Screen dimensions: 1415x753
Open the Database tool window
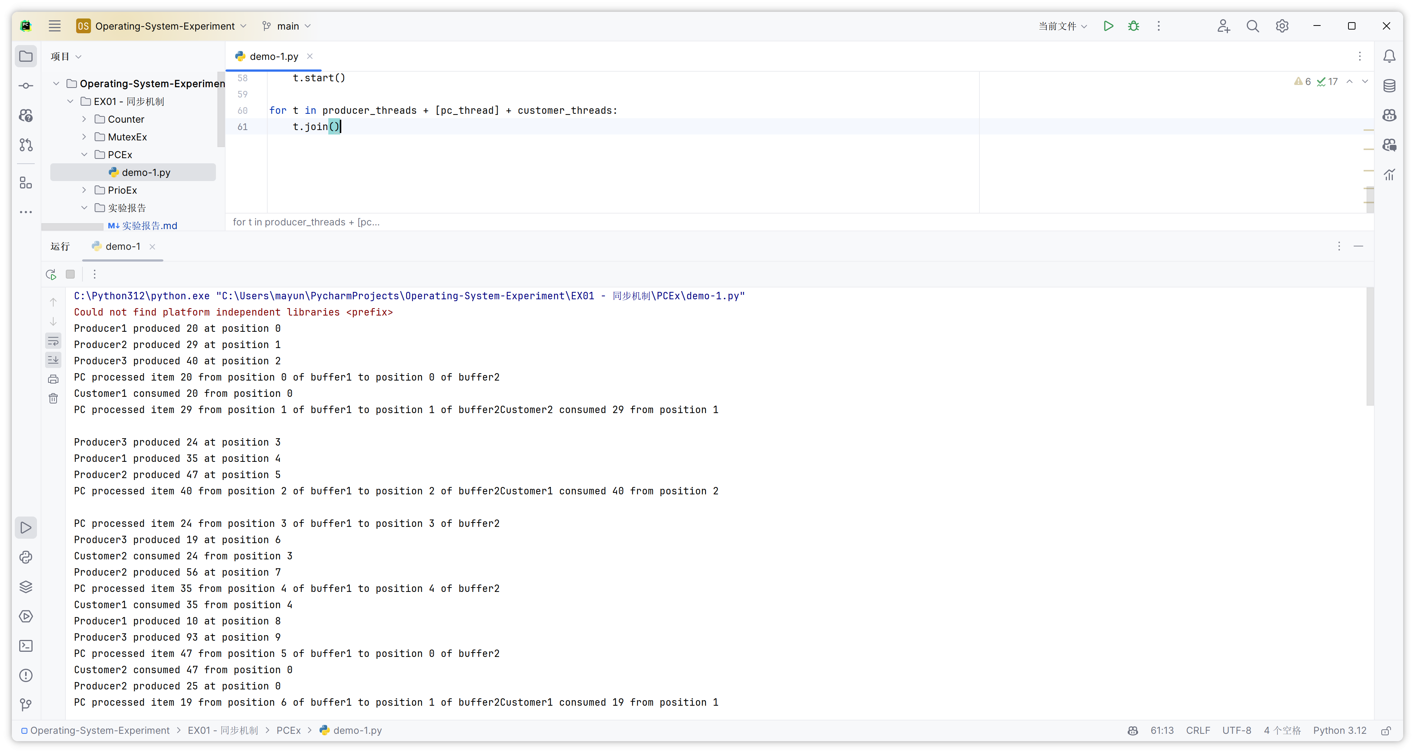tap(1389, 86)
